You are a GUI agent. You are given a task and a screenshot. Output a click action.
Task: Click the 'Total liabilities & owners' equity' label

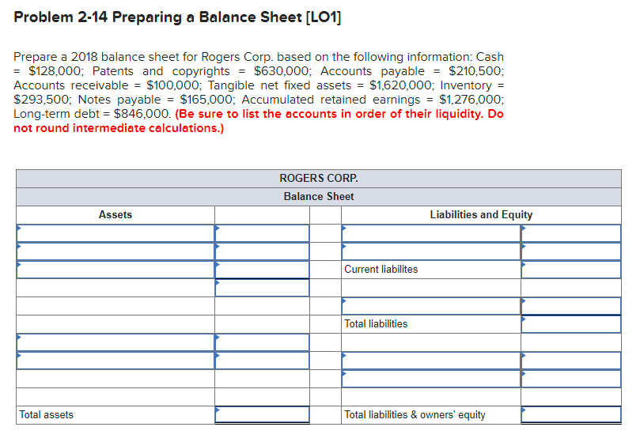[x=415, y=414]
